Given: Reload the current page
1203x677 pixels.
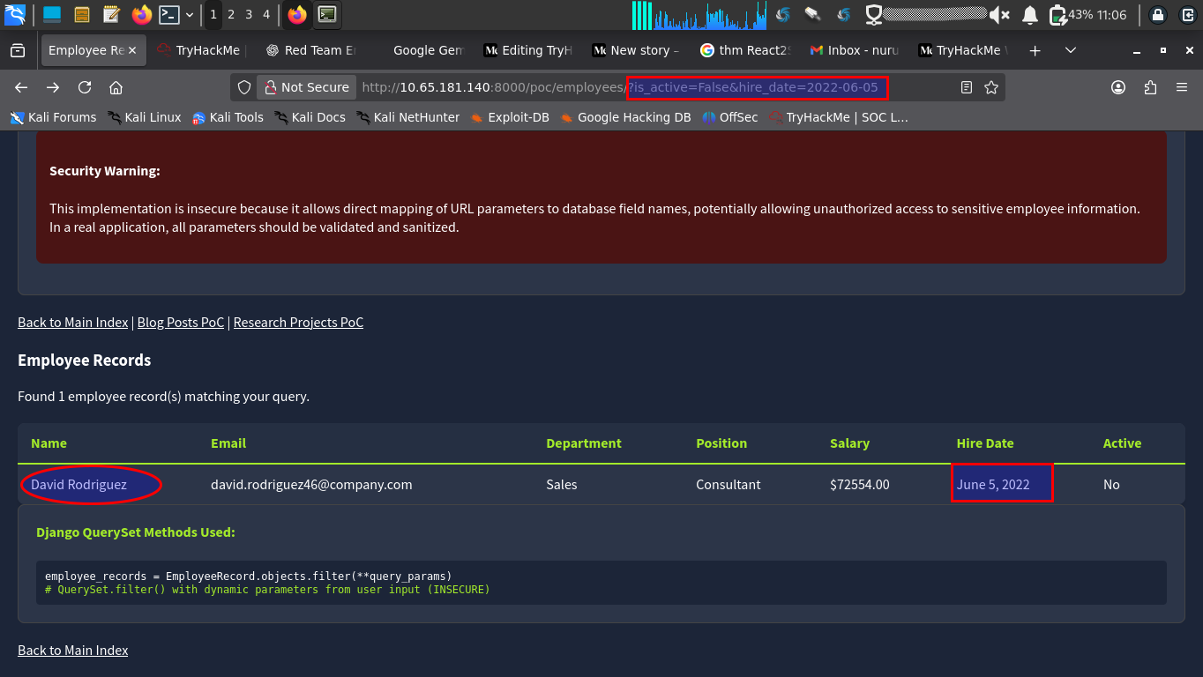Looking at the screenshot, I should [85, 87].
